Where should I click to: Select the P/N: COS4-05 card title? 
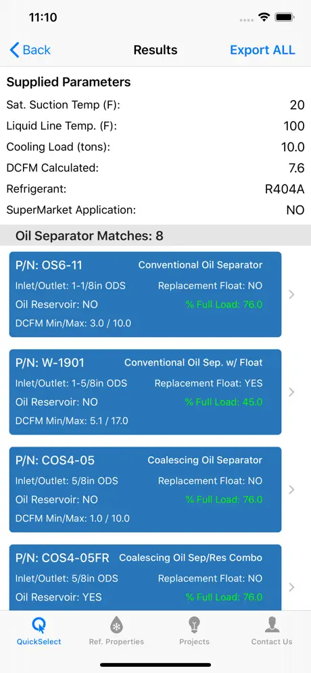pos(55,460)
